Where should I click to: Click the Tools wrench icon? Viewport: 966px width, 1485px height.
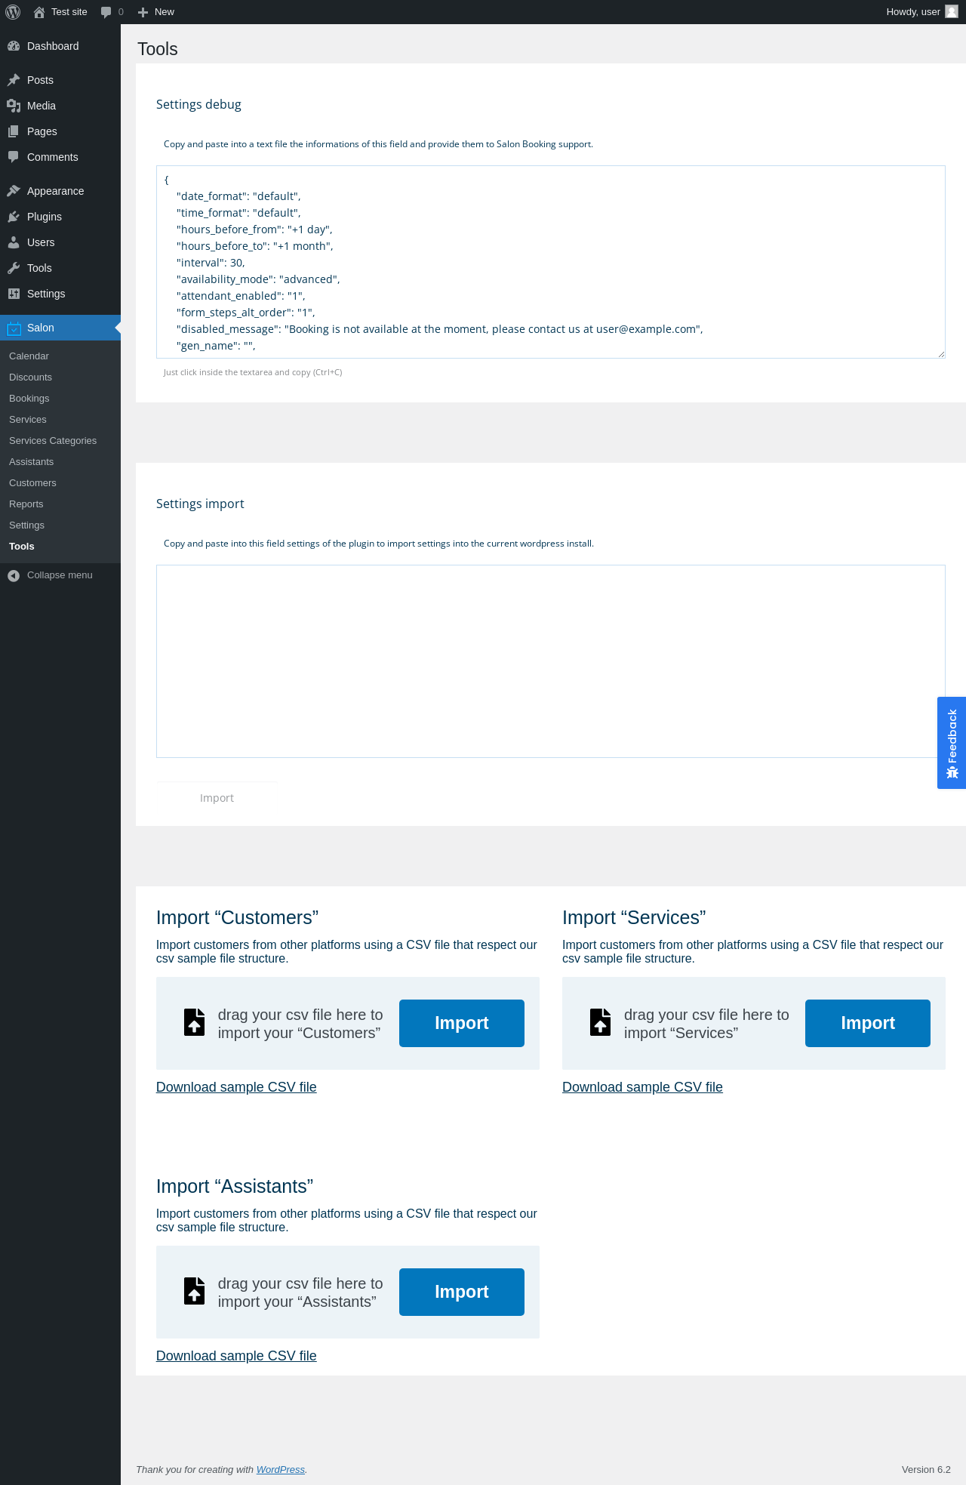click(14, 268)
